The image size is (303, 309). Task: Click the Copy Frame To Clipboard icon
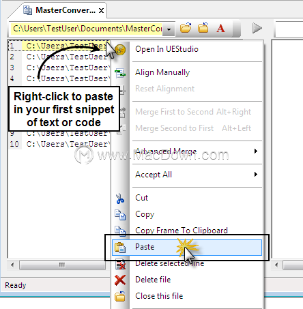click(x=120, y=231)
